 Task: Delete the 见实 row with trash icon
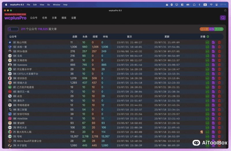coord(219,56)
